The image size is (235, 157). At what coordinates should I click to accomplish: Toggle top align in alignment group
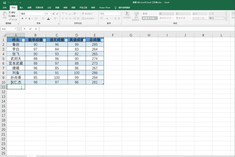tap(63, 13)
